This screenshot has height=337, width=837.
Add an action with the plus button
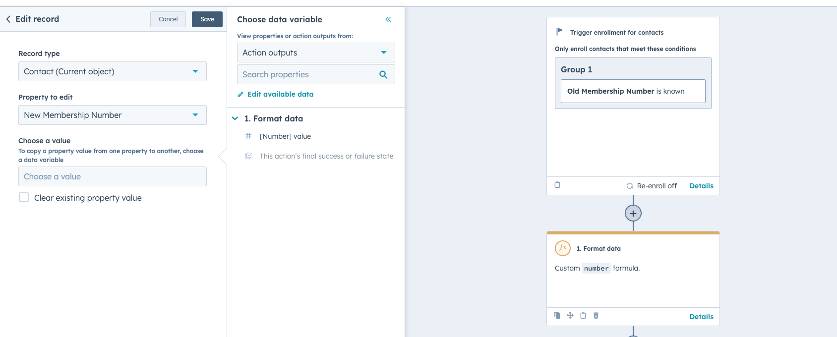[633, 214]
